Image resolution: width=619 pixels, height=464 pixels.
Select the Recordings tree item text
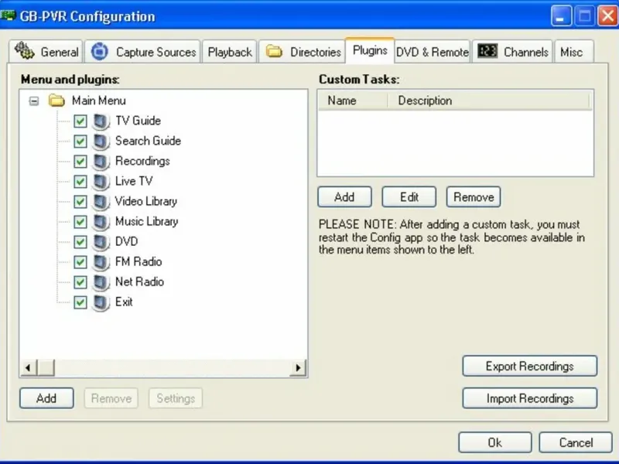coord(142,161)
